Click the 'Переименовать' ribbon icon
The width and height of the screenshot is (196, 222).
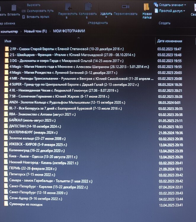click(x=126, y=7)
